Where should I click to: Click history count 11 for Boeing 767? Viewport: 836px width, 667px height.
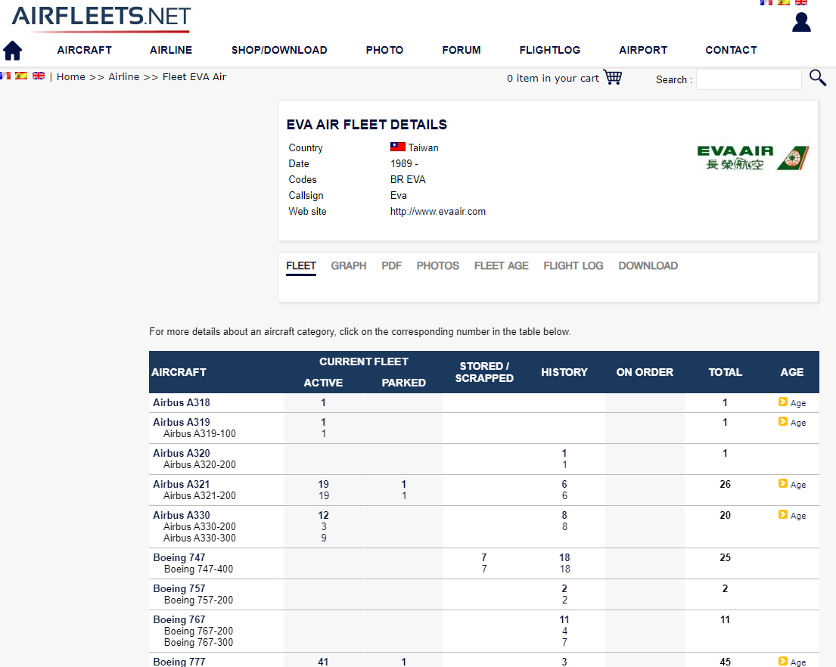564,619
